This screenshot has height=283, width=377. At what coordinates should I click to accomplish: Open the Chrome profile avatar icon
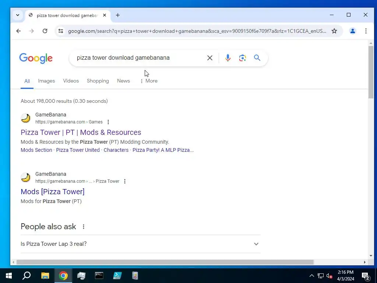(352, 31)
